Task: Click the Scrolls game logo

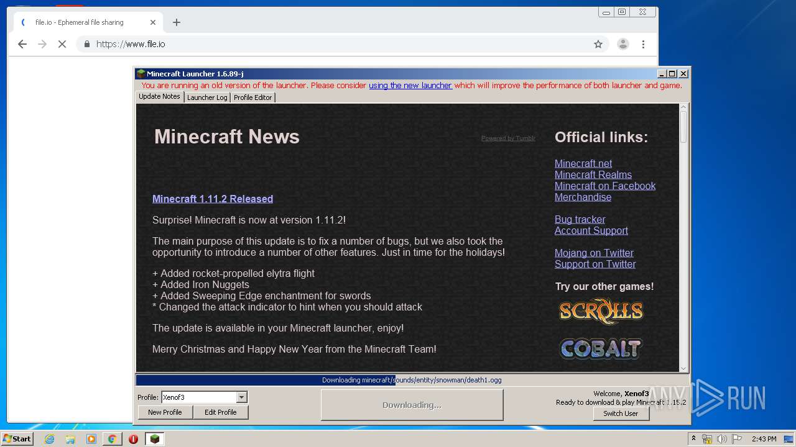Action: (x=601, y=311)
